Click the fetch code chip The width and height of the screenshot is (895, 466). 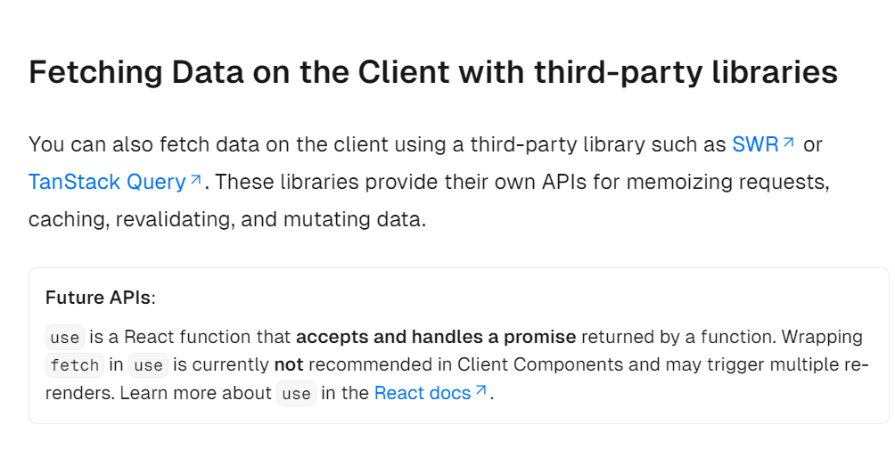click(x=75, y=365)
